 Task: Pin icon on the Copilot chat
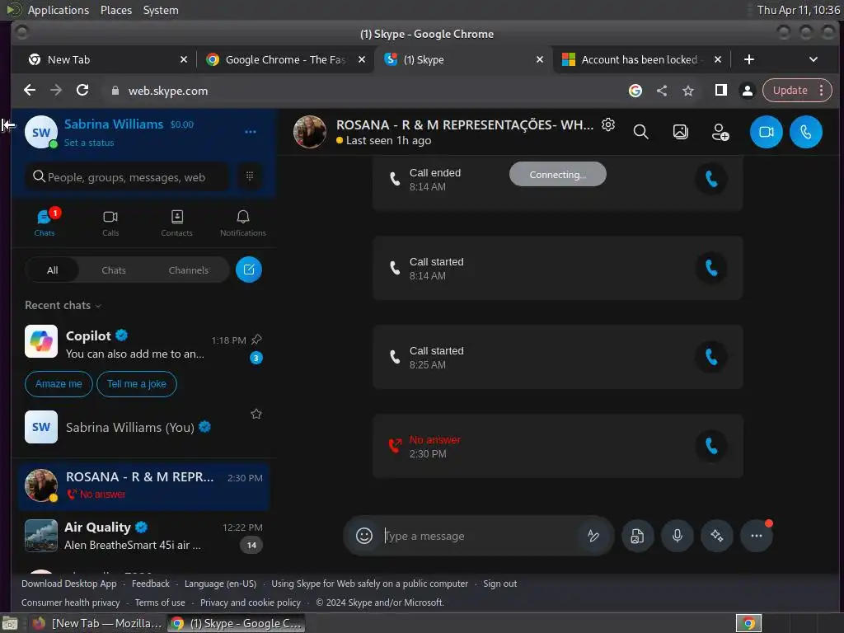click(x=257, y=340)
